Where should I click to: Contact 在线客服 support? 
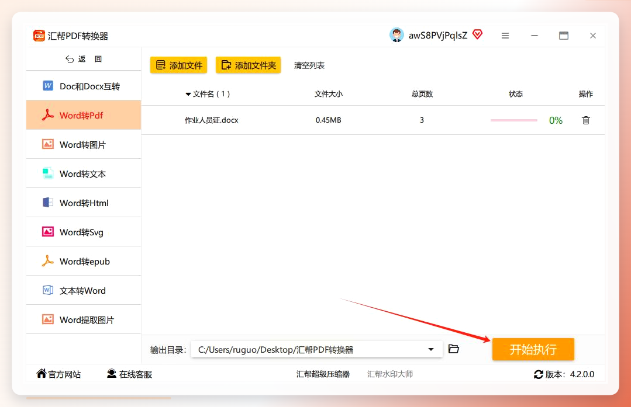point(130,374)
